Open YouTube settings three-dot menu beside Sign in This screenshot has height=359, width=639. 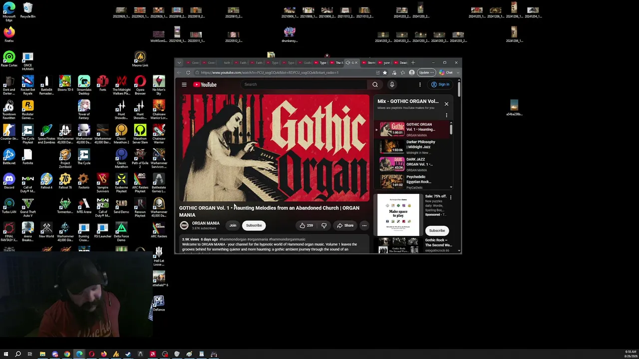point(420,85)
